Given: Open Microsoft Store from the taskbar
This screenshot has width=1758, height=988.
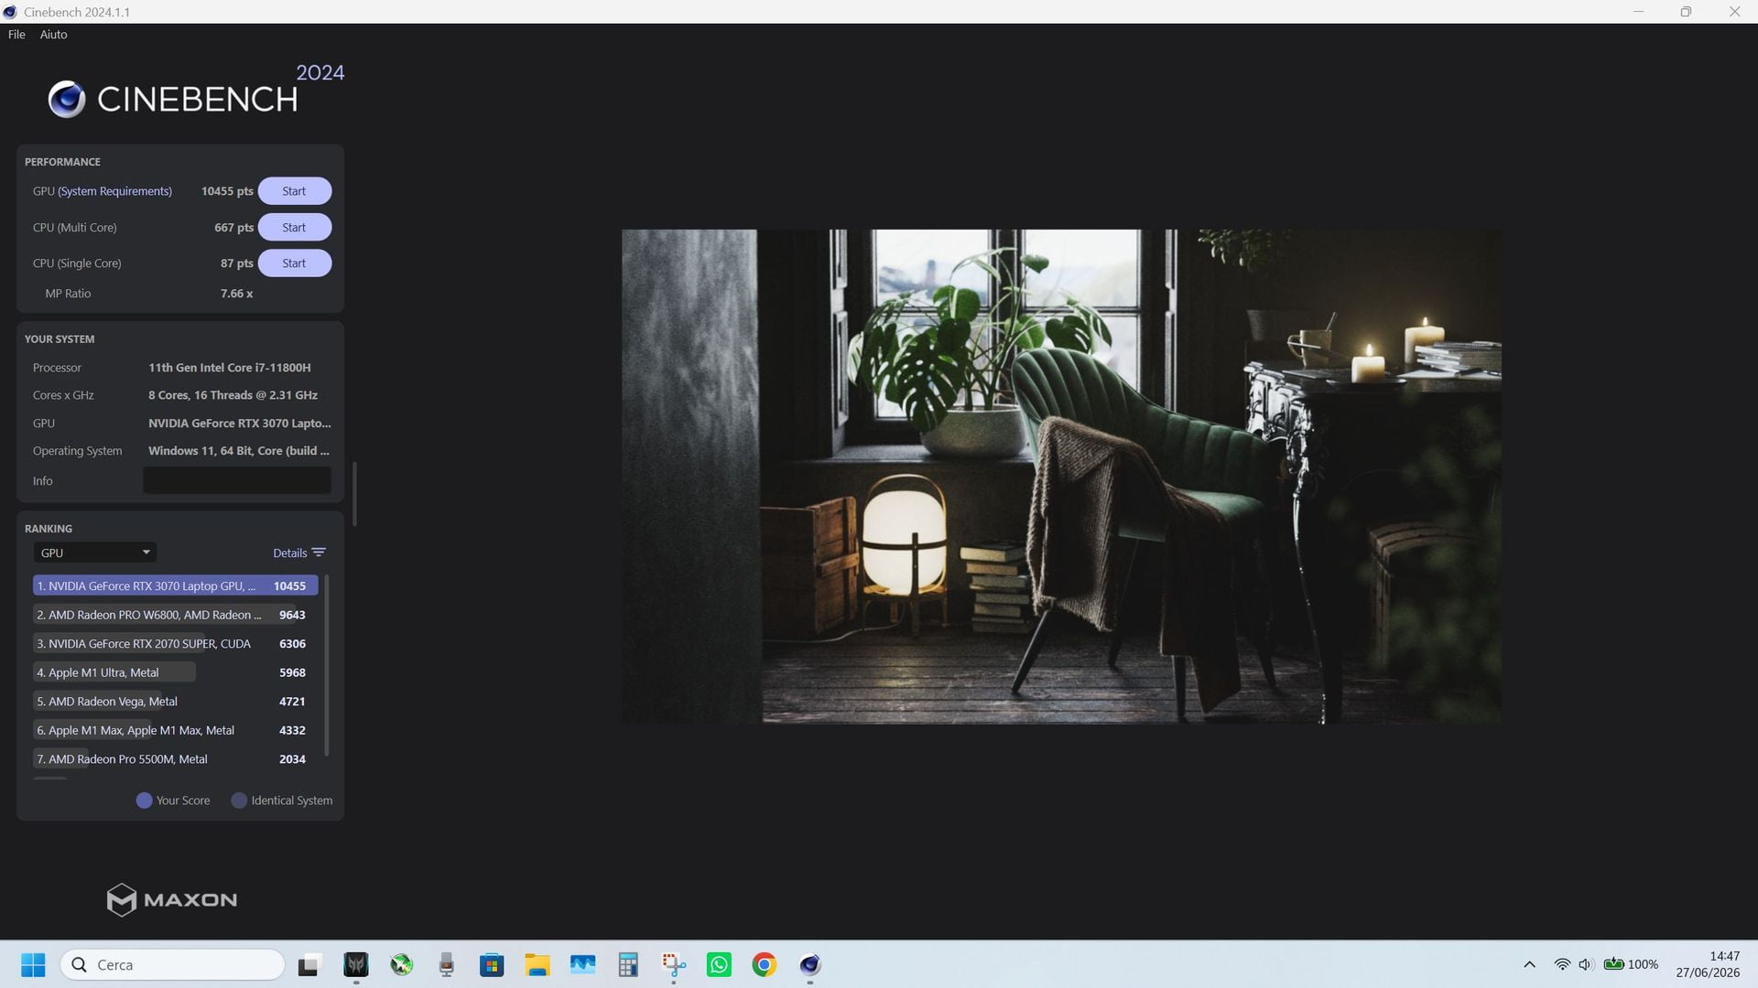Looking at the screenshot, I should (492, 965).
